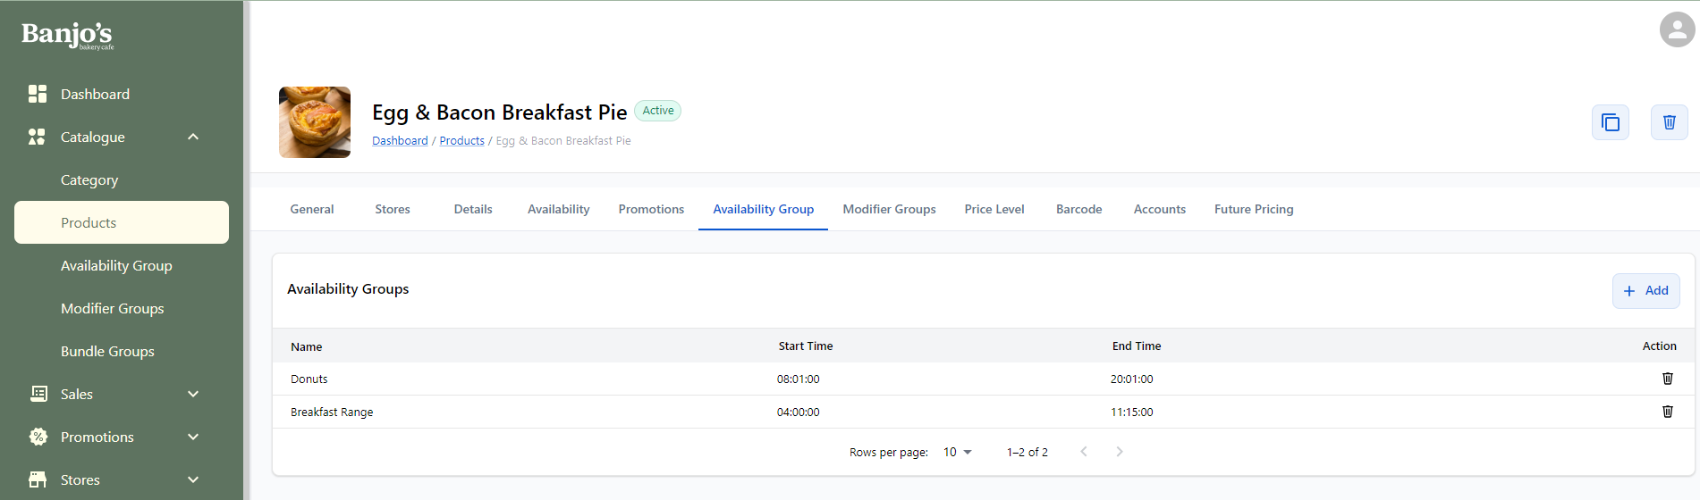Switch to the Price Level tab

[x=994, y=209]
